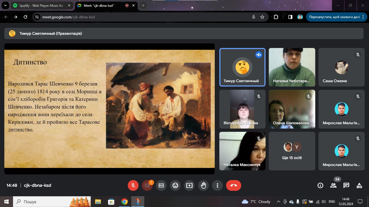
Task: Click the Meet Now camera tray icon
Action: (x=285, y=202)
